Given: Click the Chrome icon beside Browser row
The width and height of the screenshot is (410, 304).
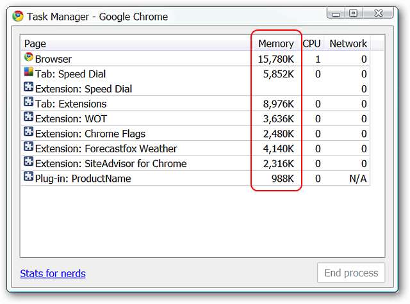Looking at the screenshot, I should (x=28, y=58).
